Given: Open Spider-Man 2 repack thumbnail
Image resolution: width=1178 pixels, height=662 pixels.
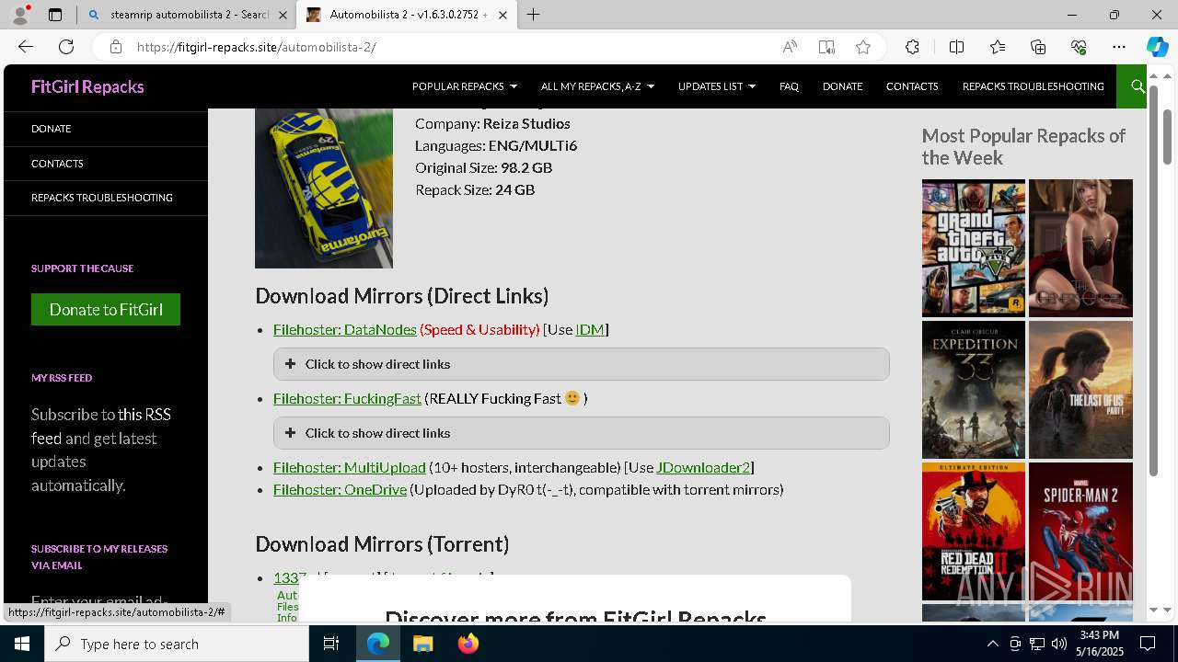Looking at the screenshot, I should (1080, 531).
